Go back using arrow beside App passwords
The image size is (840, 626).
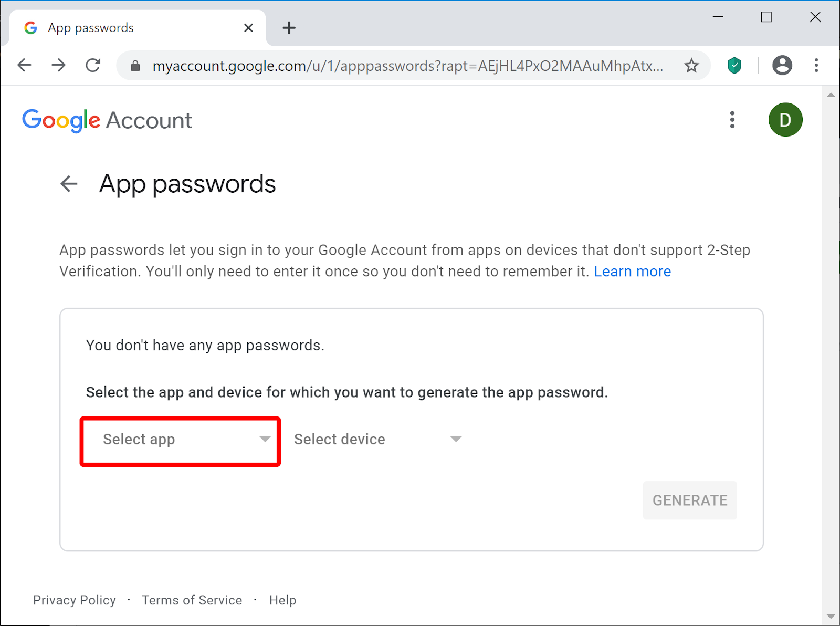point(69,184)
